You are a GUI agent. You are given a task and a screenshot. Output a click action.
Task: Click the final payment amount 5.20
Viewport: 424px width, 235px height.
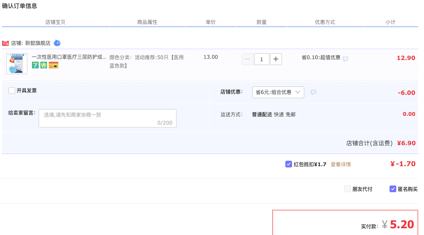click(x=402, y=225)
